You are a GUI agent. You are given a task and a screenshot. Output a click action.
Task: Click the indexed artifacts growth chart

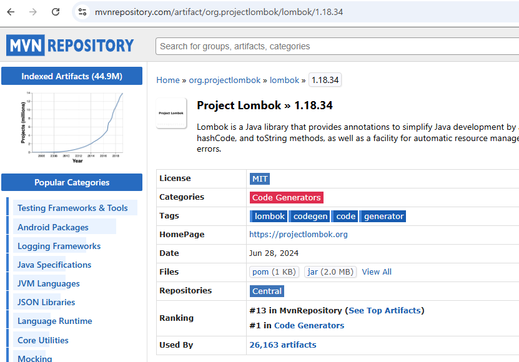tap(72, 127)
